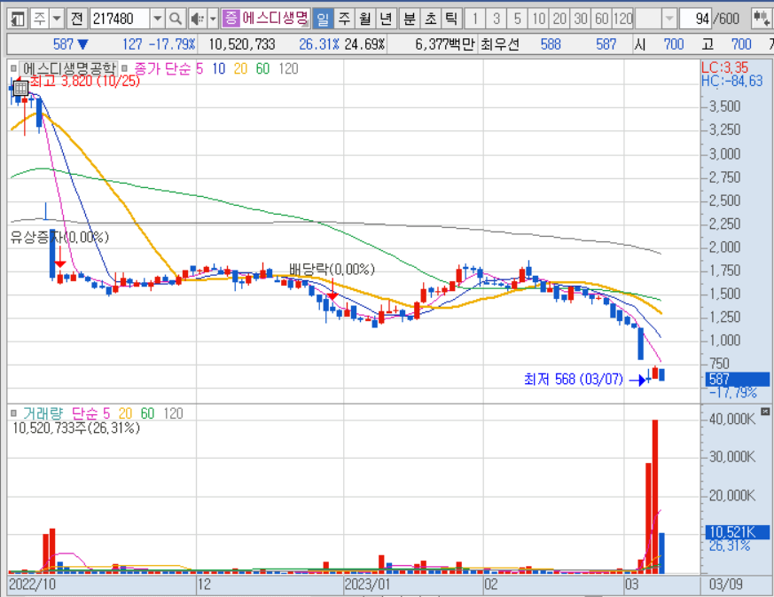
Task: Click the speaker sound alert icon
Action: tap(198, 20)
